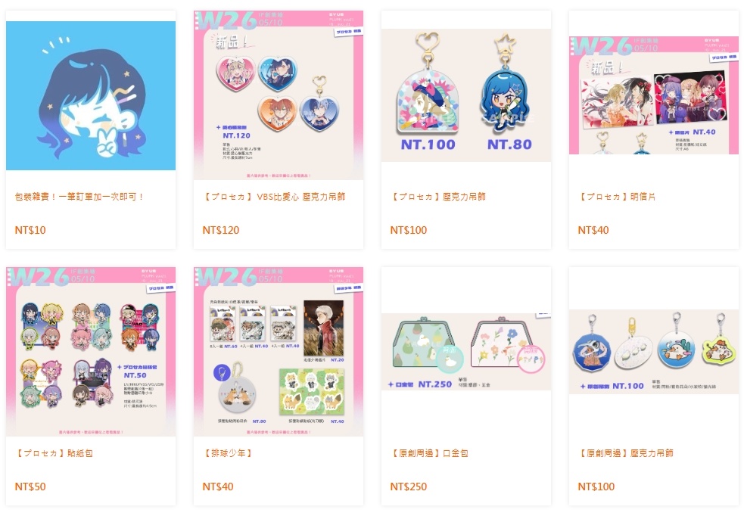Open the blue-haired girl illustration thumbnail

[91, 95]
